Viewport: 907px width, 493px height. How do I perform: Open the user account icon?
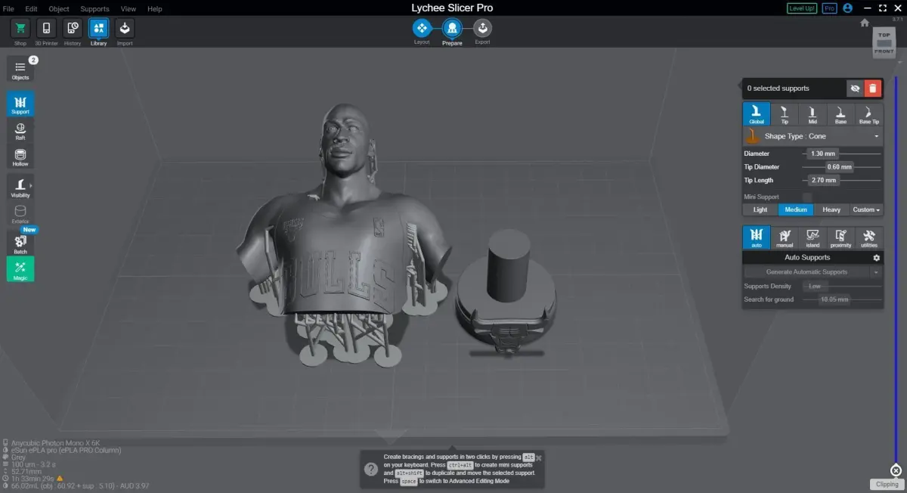(847, 8)
